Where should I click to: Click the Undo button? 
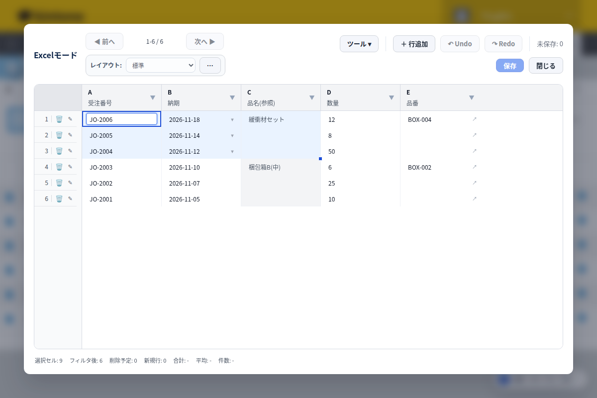460,44
